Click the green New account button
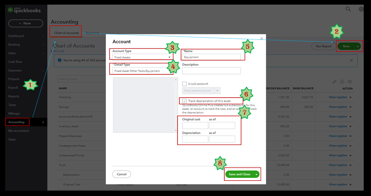 [346, 46]
